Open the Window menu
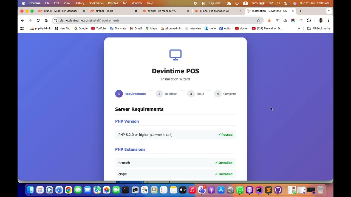Viewport: 351px width, 197px height. pyautogui.click(x=137, y=3)
